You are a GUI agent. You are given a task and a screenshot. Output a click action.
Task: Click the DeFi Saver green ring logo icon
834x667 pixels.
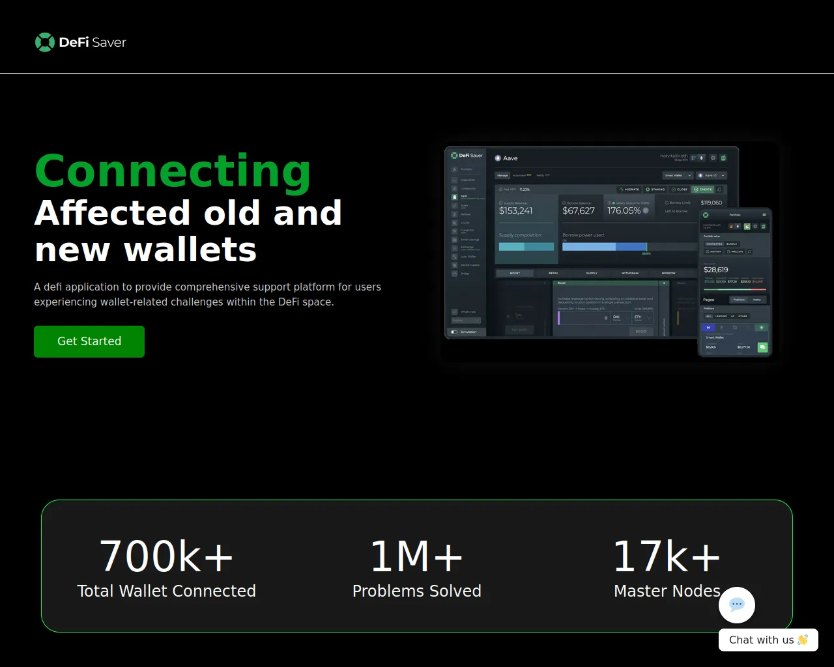(x=44, y=42)
